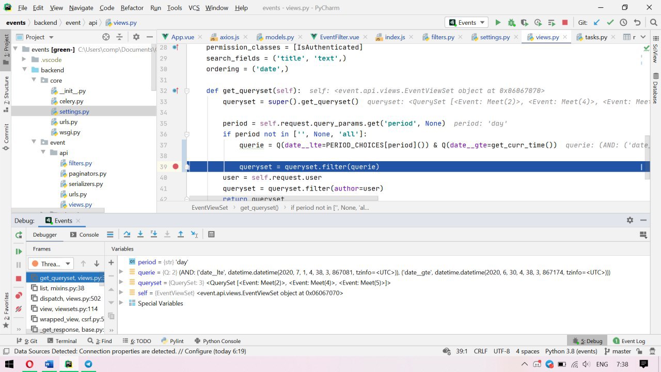The height and width of the screenshot is (372, 661).
Task: Click the Step Over debugger icon
Action: tap(127, 234)
